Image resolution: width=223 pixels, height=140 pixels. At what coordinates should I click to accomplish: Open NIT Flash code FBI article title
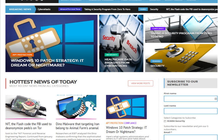28,126
